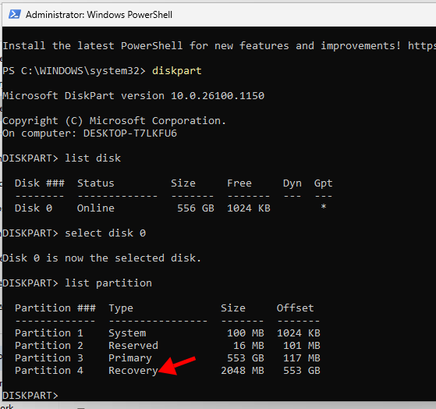The width and height of the screenshot is (436, 409).
Task: Click the computer name DESKTOP-T7LKFU6
Action: [129, 133]
